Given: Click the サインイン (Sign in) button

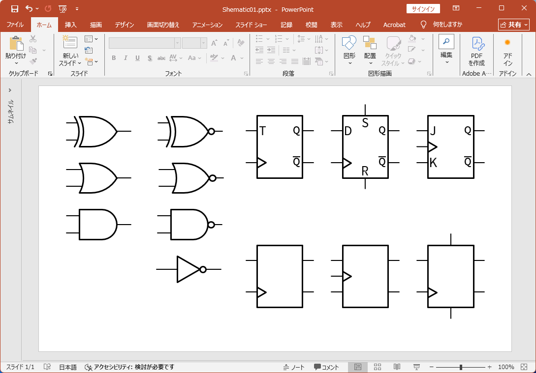Looking at the screenshot, I should 423,9.
